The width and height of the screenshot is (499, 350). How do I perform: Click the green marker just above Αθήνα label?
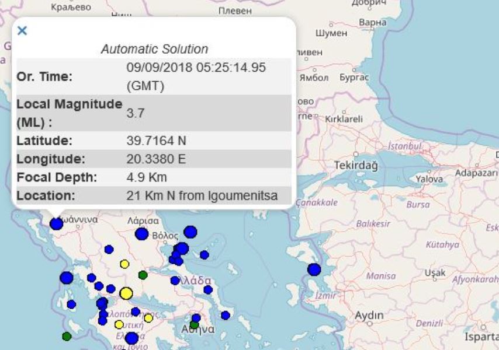point(195,325)
